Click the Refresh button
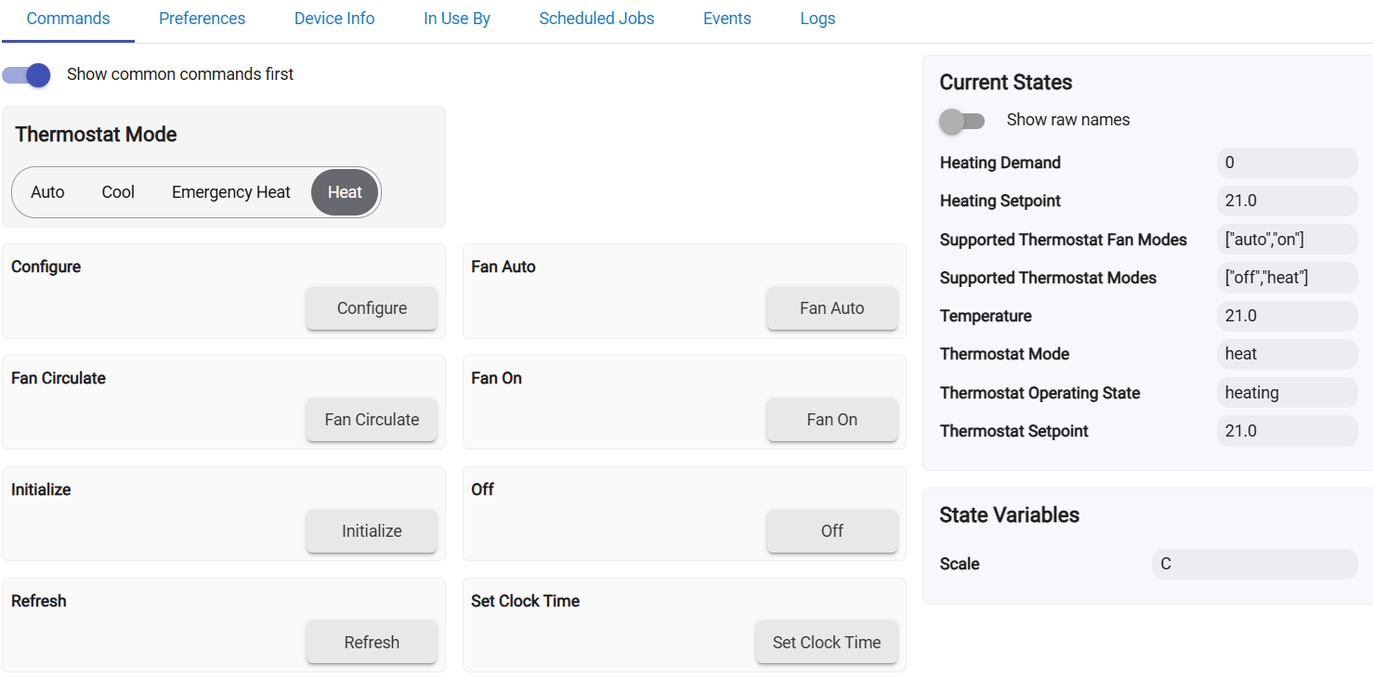The width and height of the screenshot is (1373, 678). tap(372, 643)
